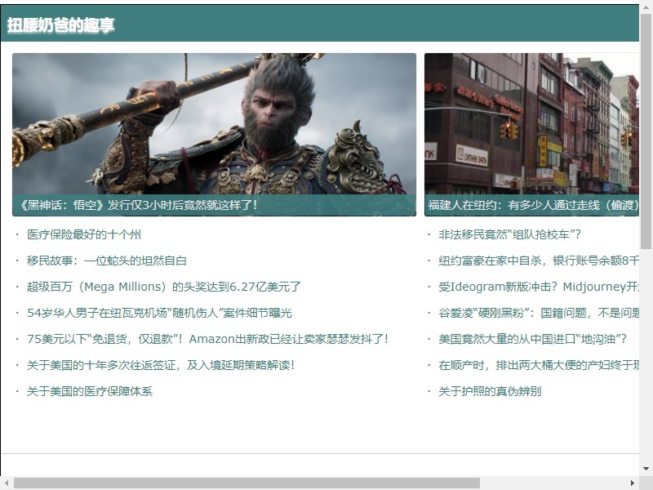Open the 受Ideogram新版冲击 Midjourney article
This screenshot has width=653, height=490.
coord(539,287)
